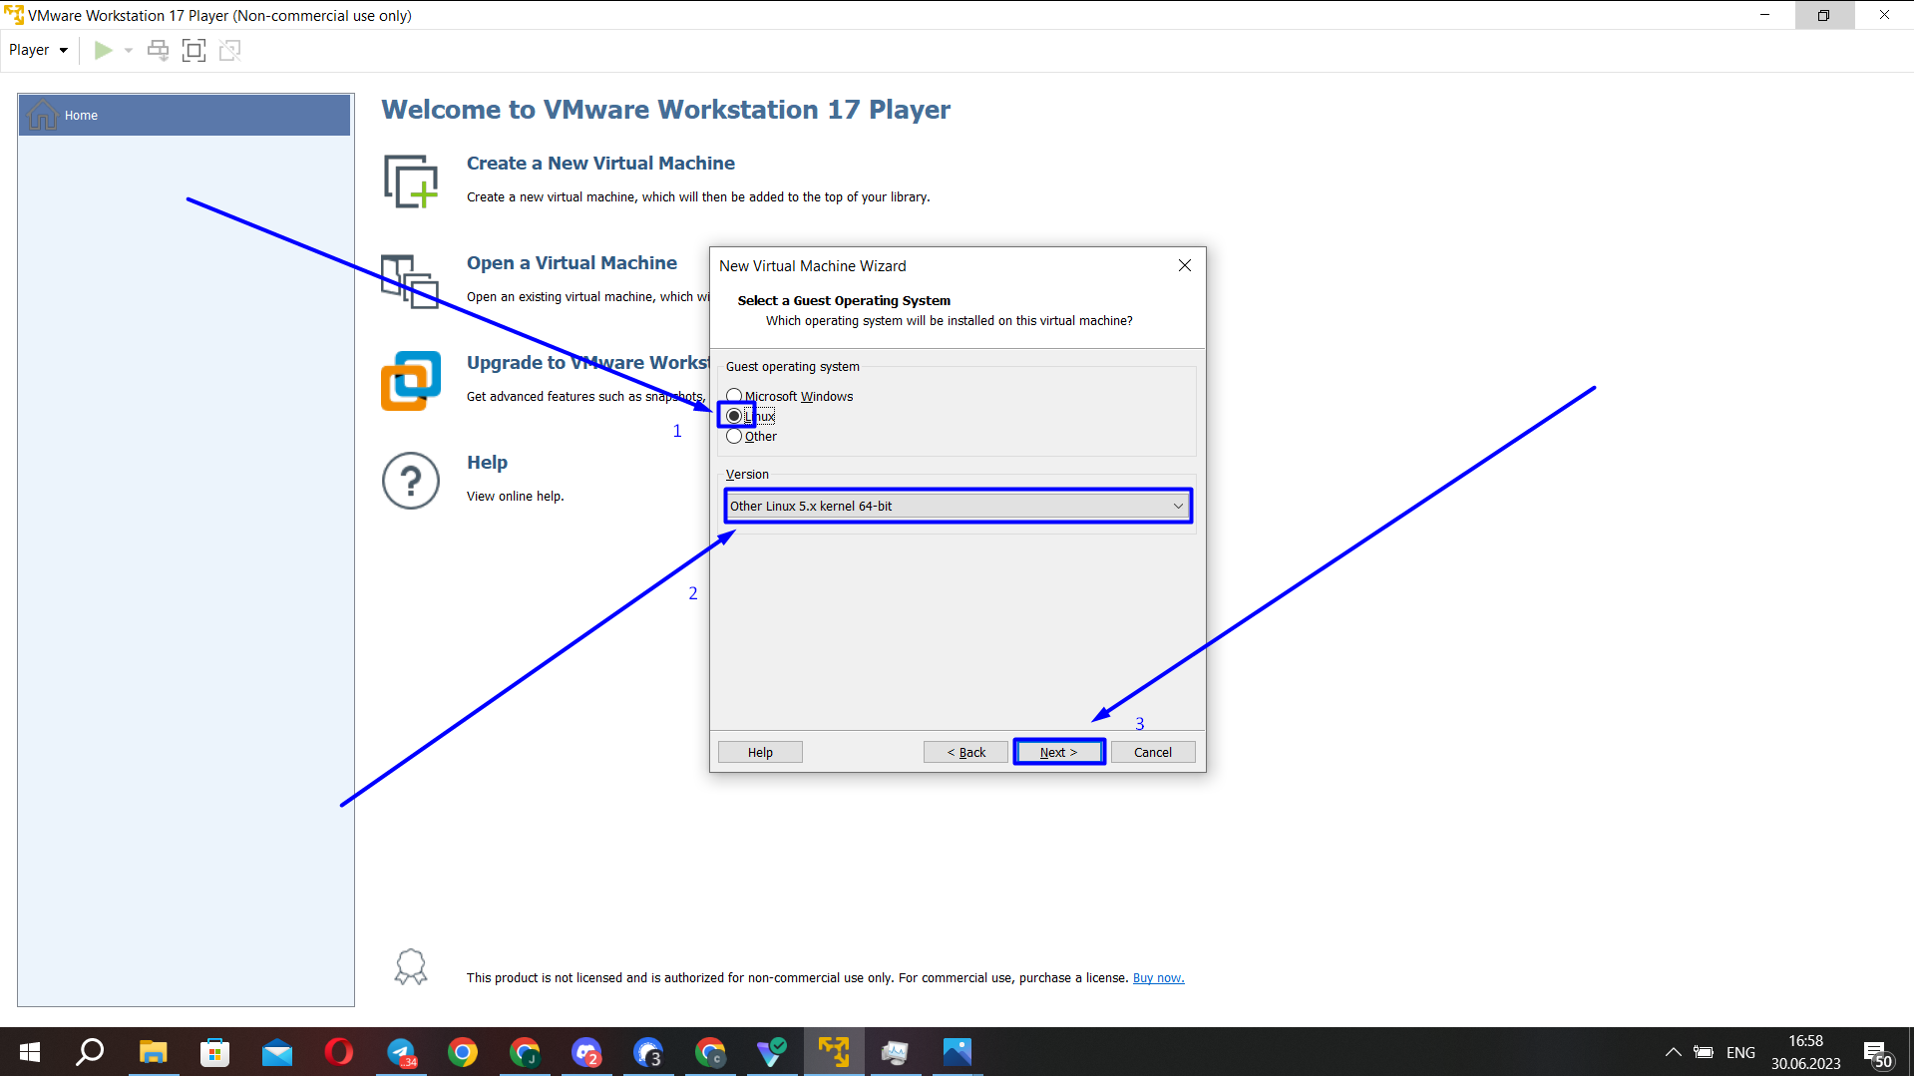Open Opera browser from the taskbar
The height and width of the screenshot is (1076, 1914).
(x=338, y=1052)
